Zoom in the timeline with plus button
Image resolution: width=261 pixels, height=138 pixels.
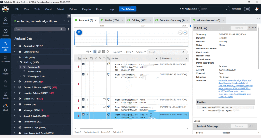click(185, 32)
